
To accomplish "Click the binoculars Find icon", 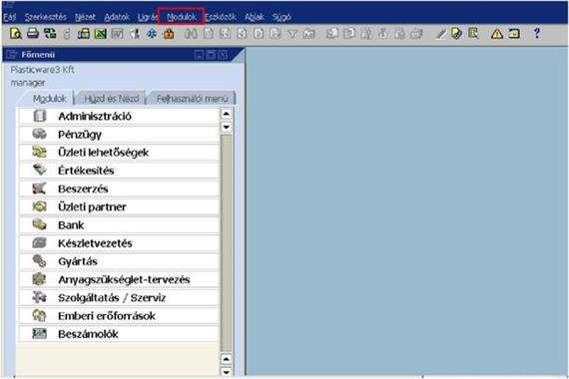I will click(192, 34).
